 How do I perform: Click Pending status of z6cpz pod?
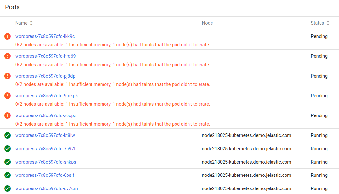(x=319, y=115)
